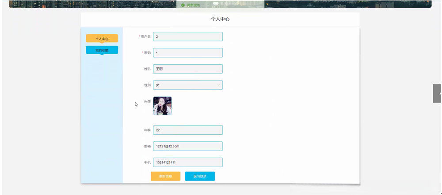Click the 手机 field with 15214121411
Image resolution: width=442 pixels, height=195 pixels.
pos(188,162)
